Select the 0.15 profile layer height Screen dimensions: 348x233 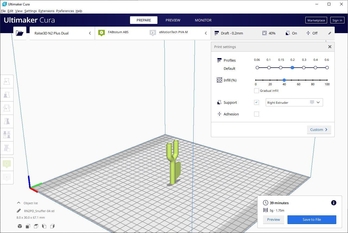[281, 68]
